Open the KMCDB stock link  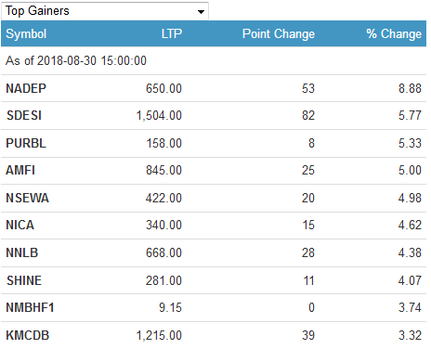click(x=28, y=335)
